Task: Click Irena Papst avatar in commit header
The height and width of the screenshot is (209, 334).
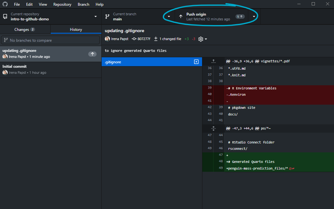Action: (x=107, y=39)
